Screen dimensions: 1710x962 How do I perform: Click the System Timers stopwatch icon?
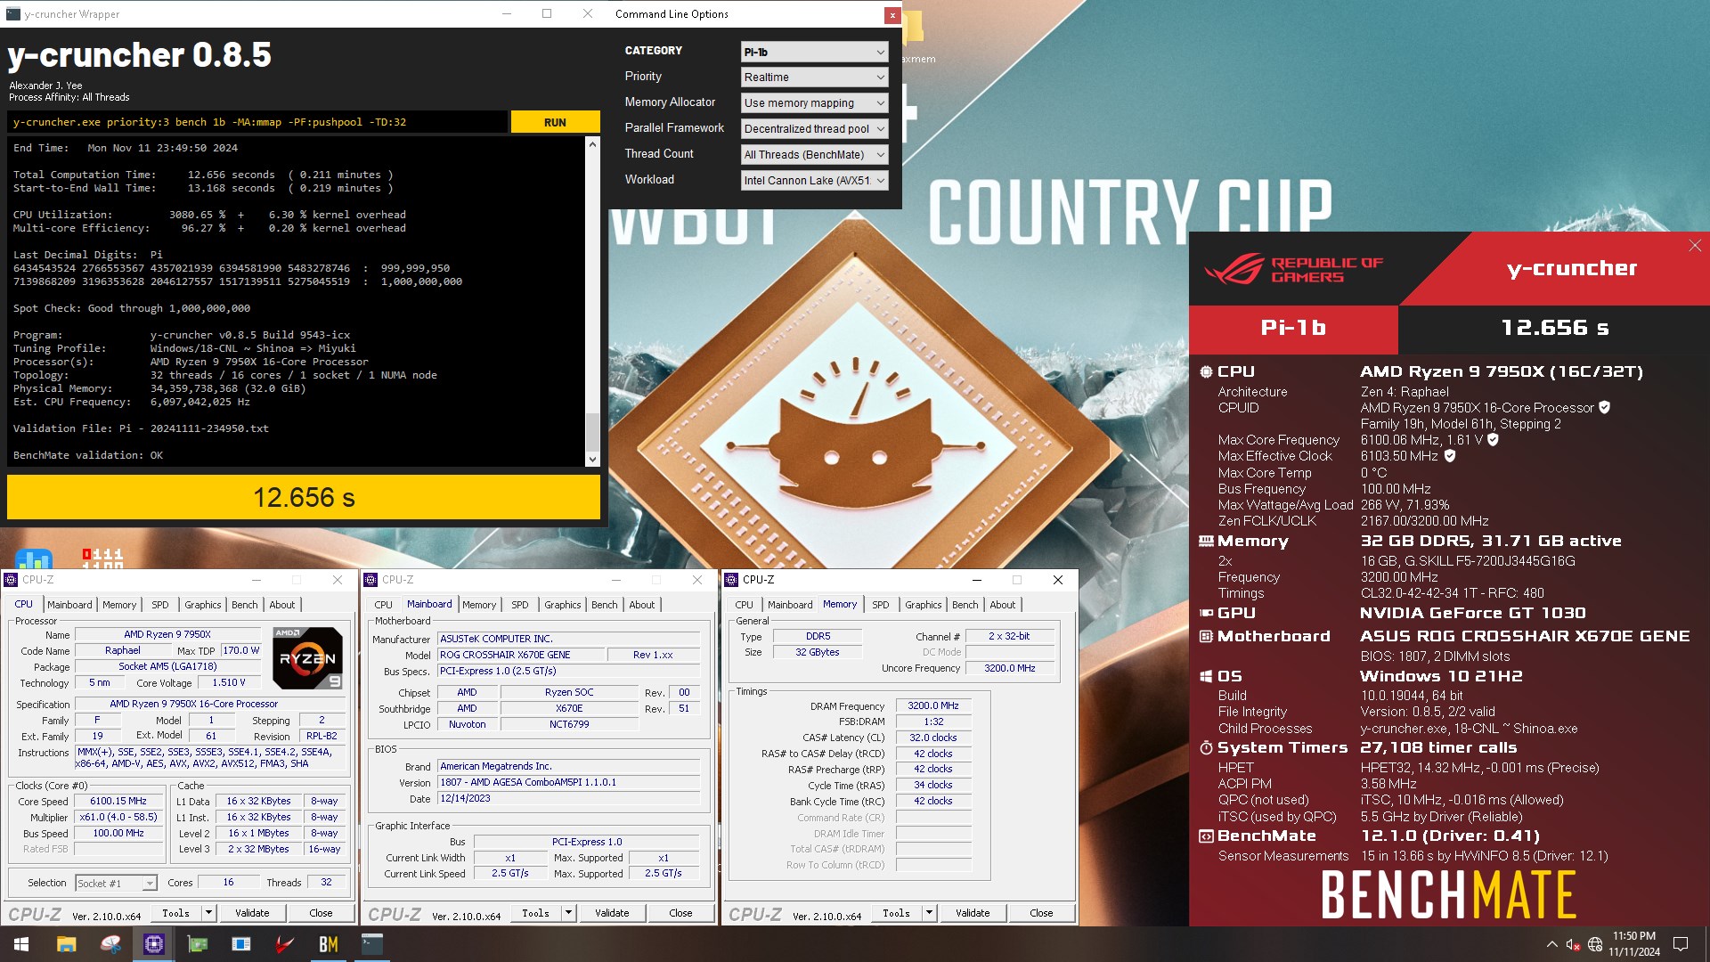1206,747
